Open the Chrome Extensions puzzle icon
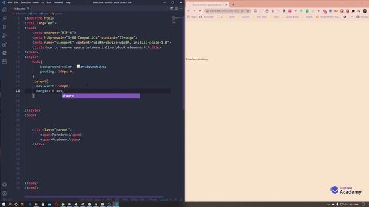This screenshot has width=369, height=207. point(353,11)
